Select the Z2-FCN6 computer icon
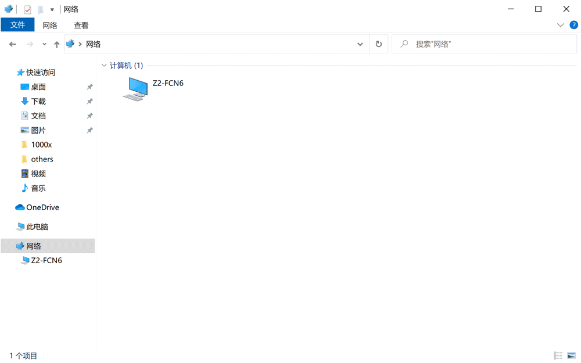This screenshot has height=363, width=581. coord(135,89)
